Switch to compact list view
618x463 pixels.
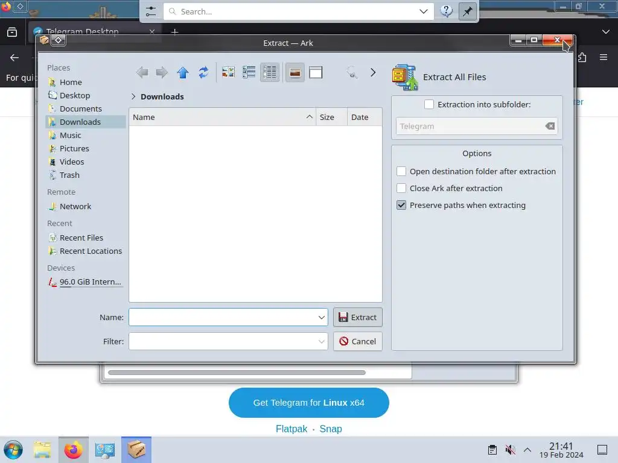tap(249, 72)
